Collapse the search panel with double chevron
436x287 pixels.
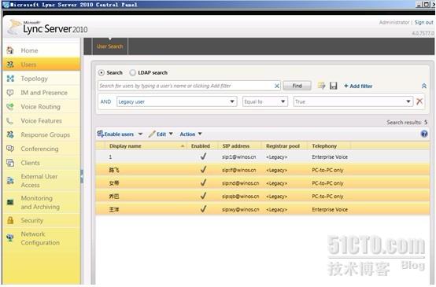point(423,86)
